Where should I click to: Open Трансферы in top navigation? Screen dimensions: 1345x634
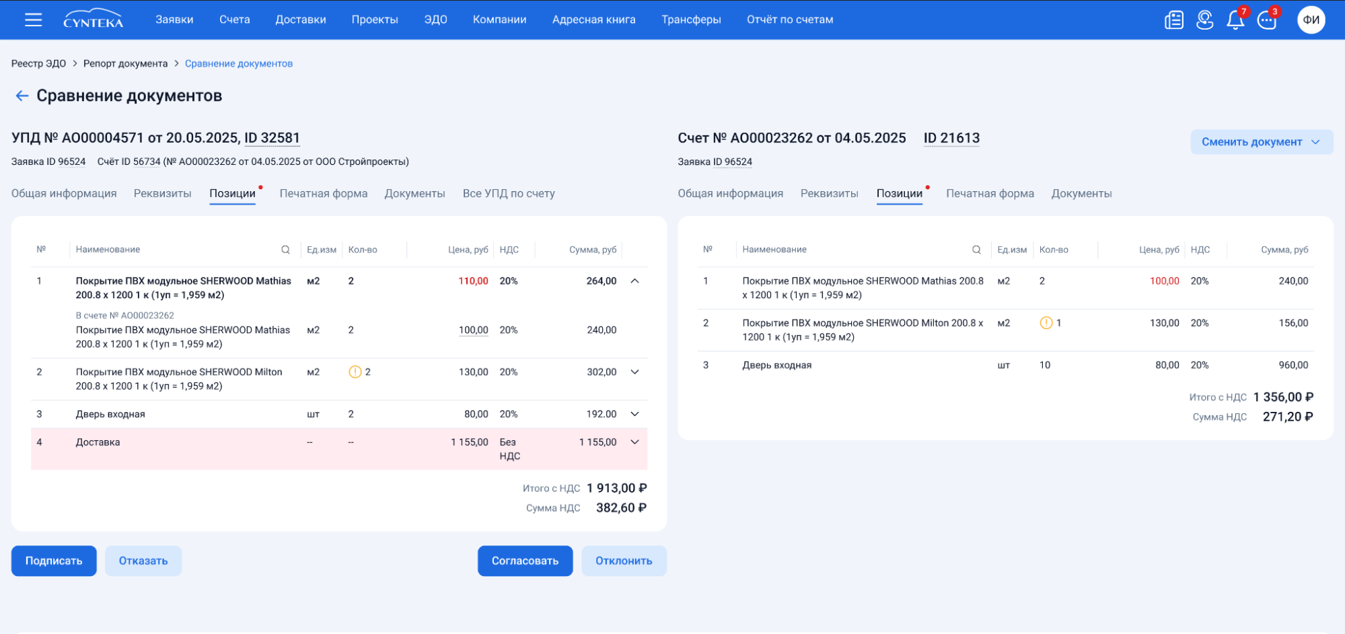(691, 20)
